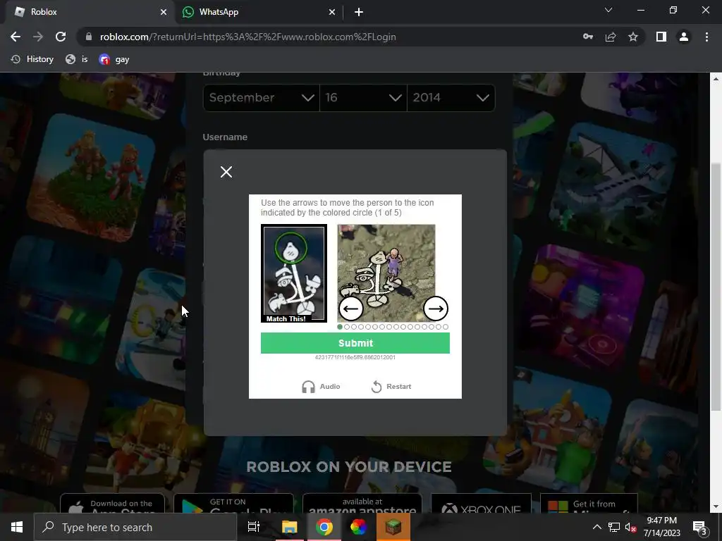Open the birthday month dropdown showing September

click(x=261, y=97)
